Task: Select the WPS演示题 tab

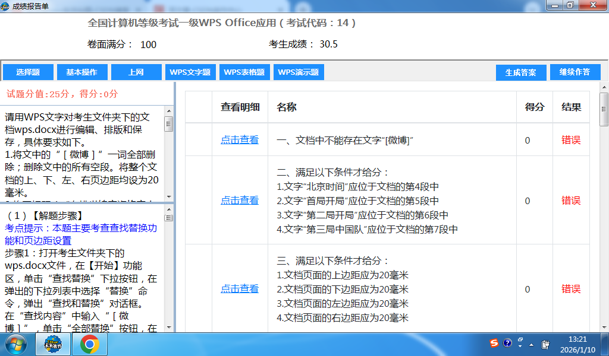Action: (x=299, y=72)
